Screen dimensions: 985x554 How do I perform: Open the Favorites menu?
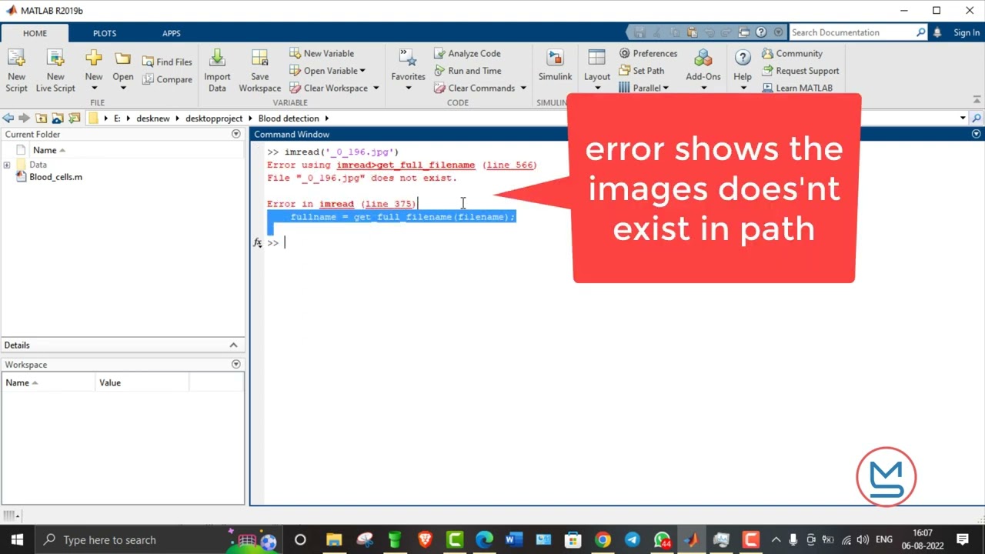click(x=408, y=70)
